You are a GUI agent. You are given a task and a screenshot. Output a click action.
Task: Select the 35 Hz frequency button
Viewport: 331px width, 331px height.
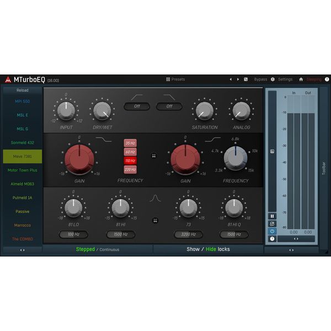(130, 143)
